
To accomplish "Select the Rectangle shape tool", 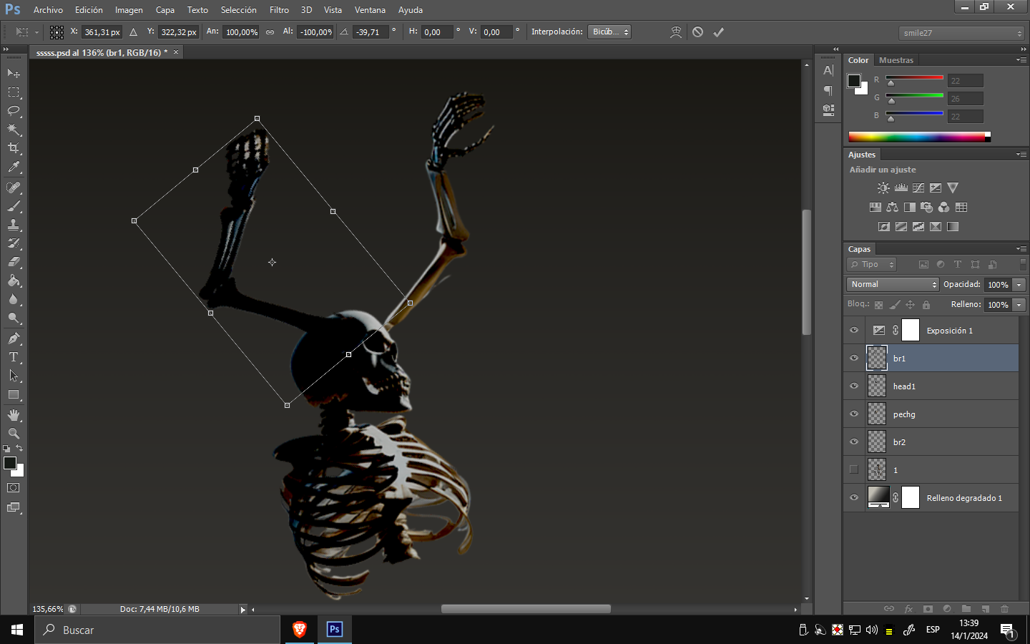I will coord(14,394).
